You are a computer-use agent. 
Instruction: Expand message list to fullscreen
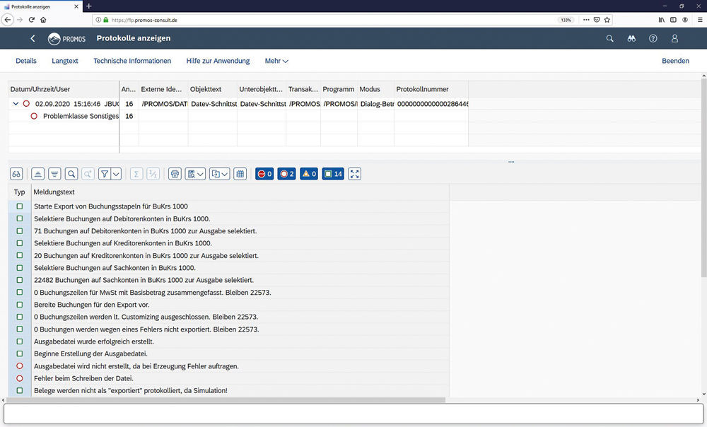tap(354, 174)
